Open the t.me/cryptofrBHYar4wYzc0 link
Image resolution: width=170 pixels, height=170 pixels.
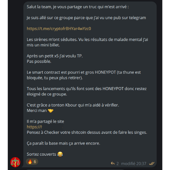(59, 29)
